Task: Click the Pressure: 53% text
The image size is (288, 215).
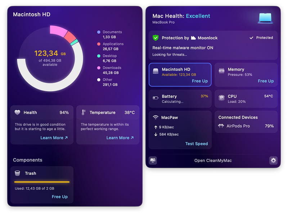Action: (x=240, y=75)
